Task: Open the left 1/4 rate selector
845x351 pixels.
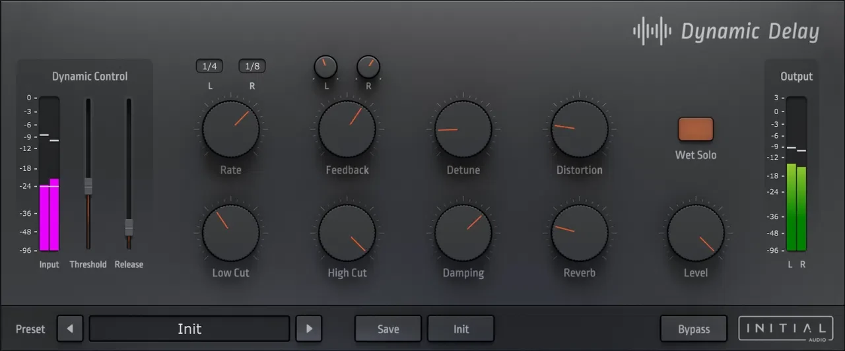Action: [209, 66]
